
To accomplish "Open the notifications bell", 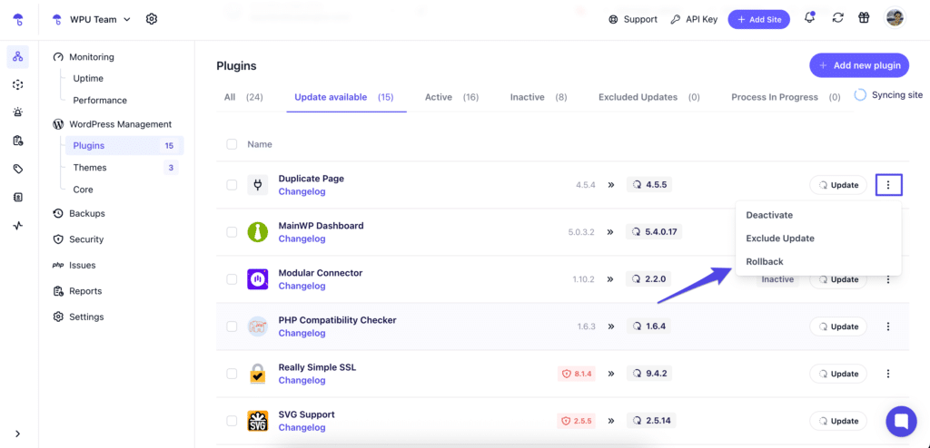I will click(x=809, y=18).
